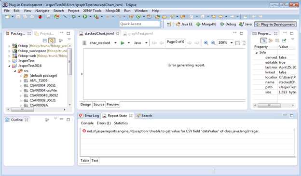Go to previous page of preview
Viewport: 301px width, 176px height.
click(162, 43)
